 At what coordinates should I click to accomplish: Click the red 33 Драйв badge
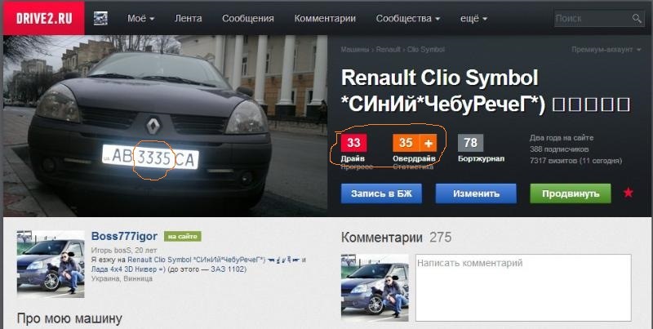[353, 143]
